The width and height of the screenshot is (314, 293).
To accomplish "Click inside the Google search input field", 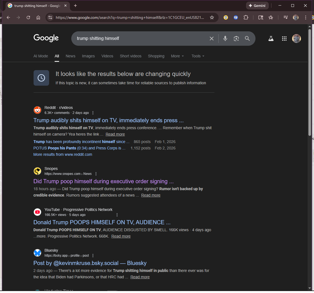I will [x=139, y=39].
